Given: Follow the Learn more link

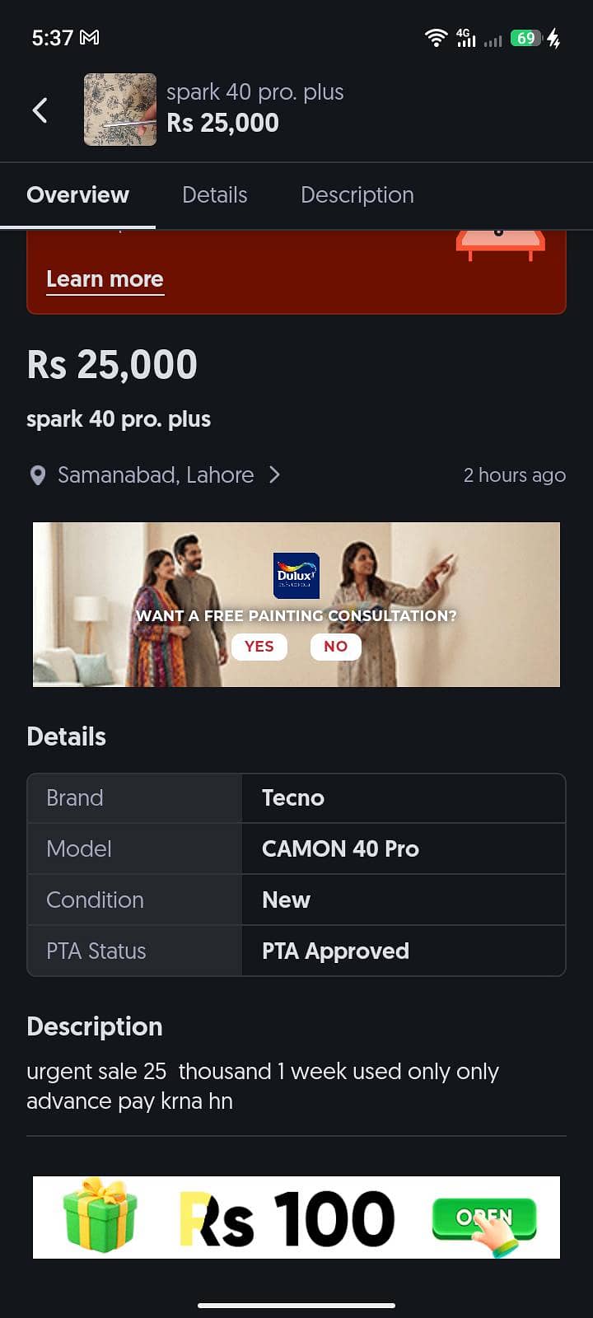Looking at the screenshot, I should (105, 279).
